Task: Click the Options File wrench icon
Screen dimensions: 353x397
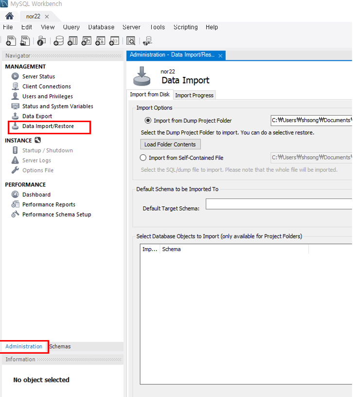Action: (x=15, y=170)
